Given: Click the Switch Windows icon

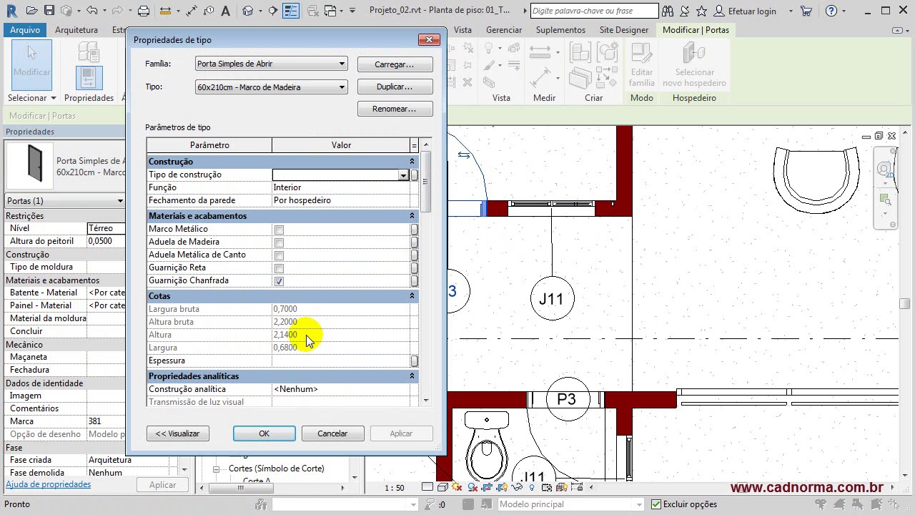Looking at the screenshot, I should [330, 11].
